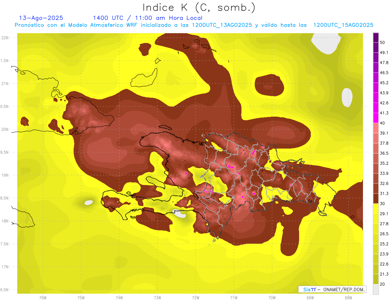Click the '71W' longitude label
Image resolution: width=391 pixels, height=302 pixels.
point(234,297)
